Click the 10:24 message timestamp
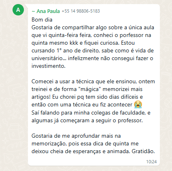172x171 pixels. click(151, 162)
